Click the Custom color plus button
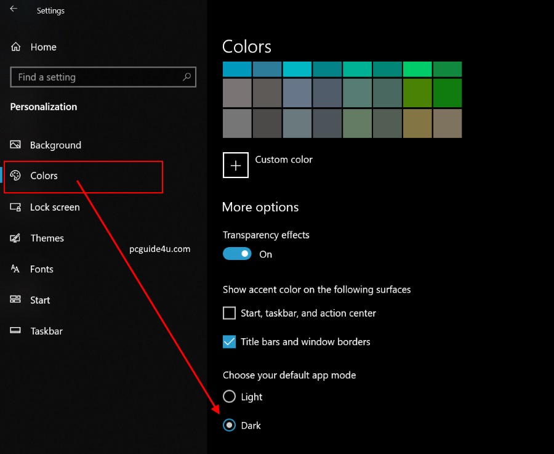 [x=235, y=166]
